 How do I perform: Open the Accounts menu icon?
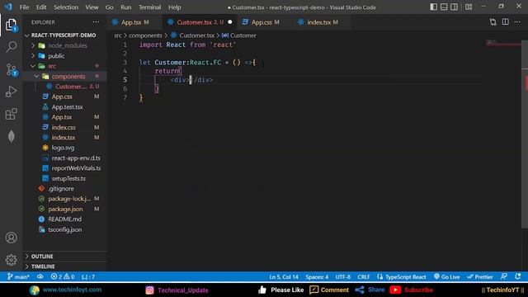11,238
